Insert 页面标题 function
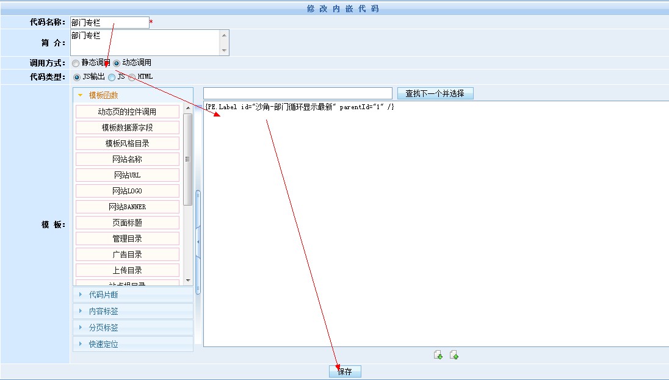This screenshot has width=669, height=380. click(x=128, y=223)
